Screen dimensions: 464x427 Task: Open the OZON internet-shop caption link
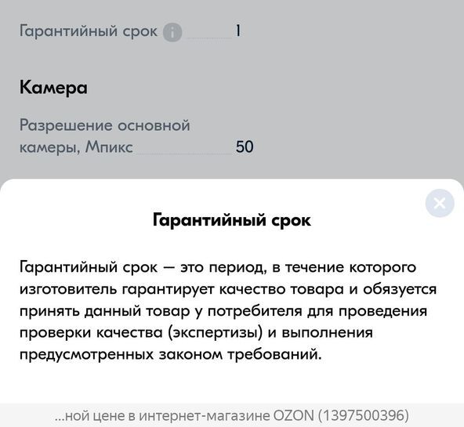coord(232,415)
